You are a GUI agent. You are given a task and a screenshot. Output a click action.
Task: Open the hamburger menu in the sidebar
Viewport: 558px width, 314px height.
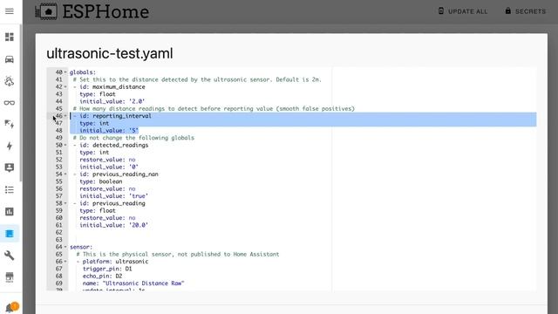(x=10, y=11)
